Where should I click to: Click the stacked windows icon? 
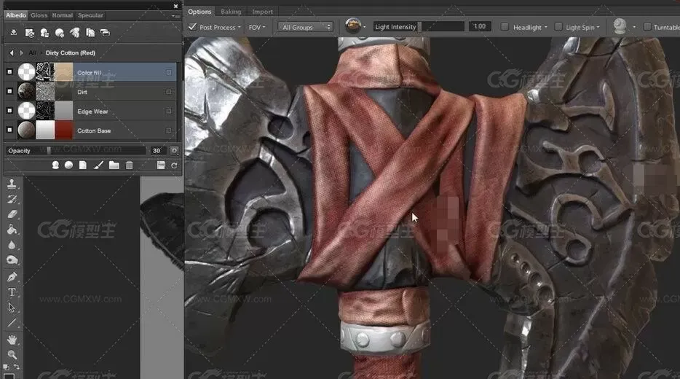pyautogui.click(x=105, y=33)
